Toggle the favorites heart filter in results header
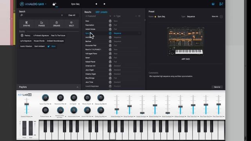The image size is (251, 141). coord(139,16)
